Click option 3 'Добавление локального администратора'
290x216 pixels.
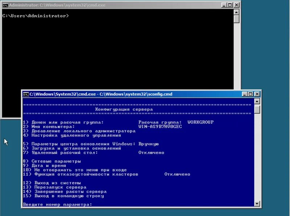coord(79,131)
